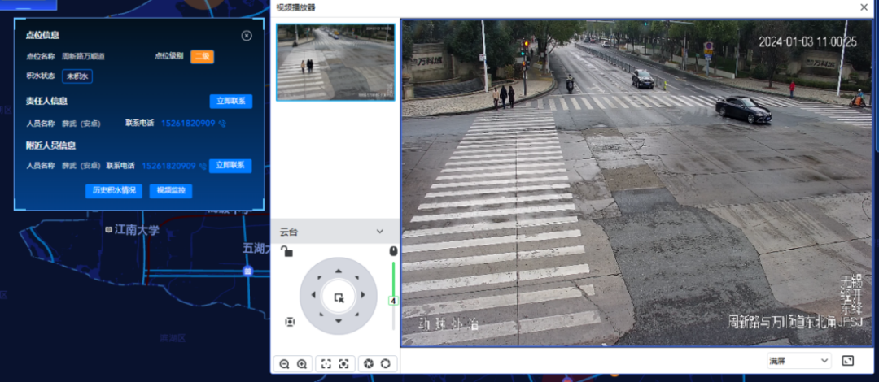
Task: Click the 历史积水情况 button
Action: click(x=114, y=191)
